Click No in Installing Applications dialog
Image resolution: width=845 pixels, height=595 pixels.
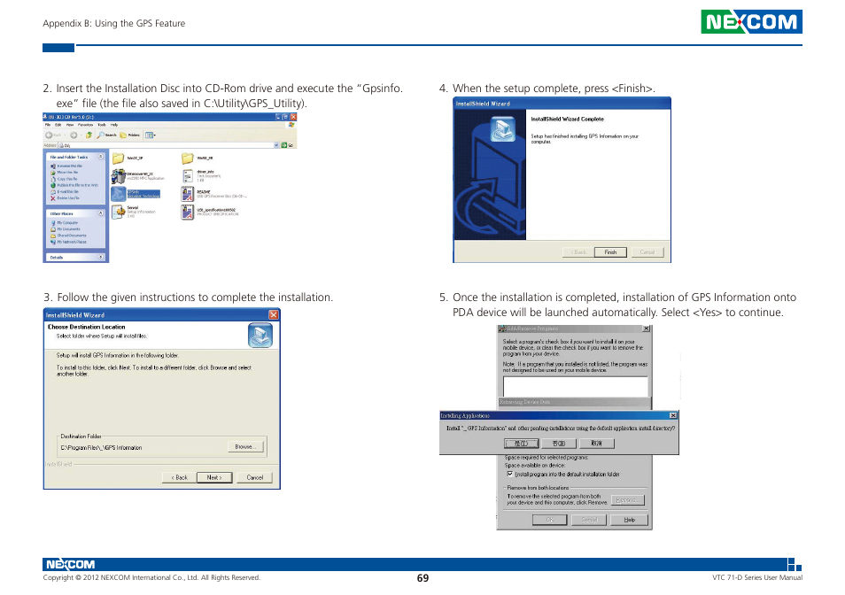tap(559, 444)
